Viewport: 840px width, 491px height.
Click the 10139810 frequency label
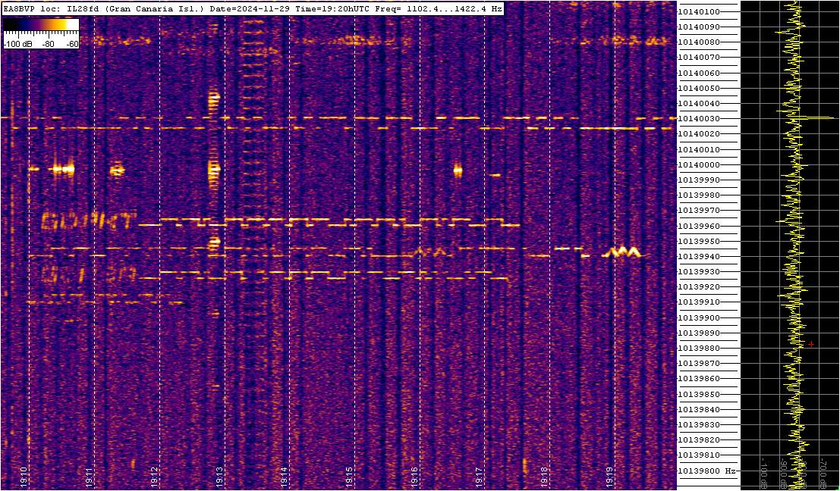pos(699,455)
